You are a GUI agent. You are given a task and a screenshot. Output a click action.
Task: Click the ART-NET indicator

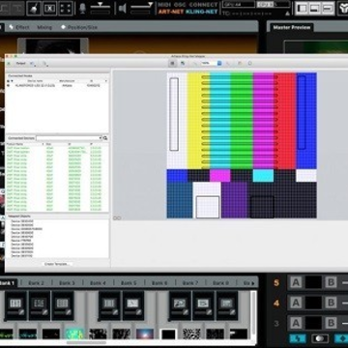coord(170,12)
